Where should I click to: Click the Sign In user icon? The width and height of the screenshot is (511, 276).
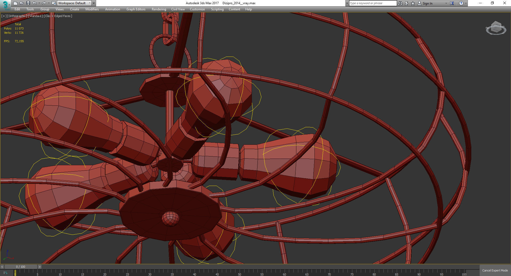(419, 3)
